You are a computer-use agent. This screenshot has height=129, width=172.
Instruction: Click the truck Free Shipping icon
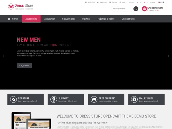[94, 99]
